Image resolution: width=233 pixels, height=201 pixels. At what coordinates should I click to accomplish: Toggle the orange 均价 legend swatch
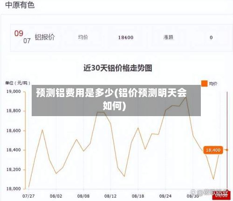[204, 83]
